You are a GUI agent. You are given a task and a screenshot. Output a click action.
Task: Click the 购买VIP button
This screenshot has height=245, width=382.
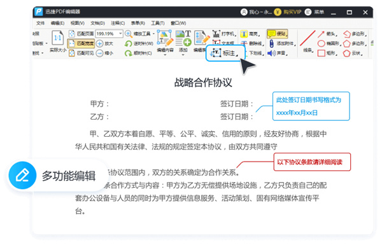click(288, 12)
